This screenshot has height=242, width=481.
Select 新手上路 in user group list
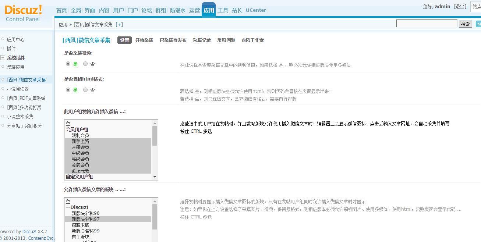coord(108,141)
